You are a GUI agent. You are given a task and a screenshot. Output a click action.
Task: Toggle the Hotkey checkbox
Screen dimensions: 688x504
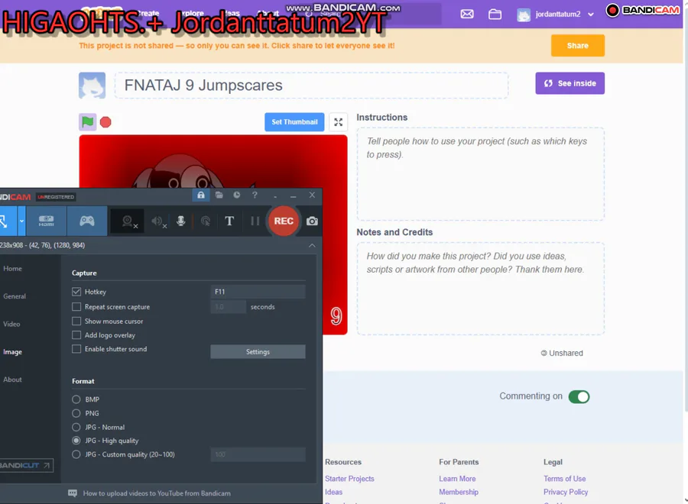(76, 292)
